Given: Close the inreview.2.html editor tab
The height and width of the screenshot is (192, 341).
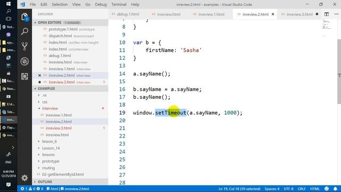Looking at the screenshot, I should coord(273,14).
